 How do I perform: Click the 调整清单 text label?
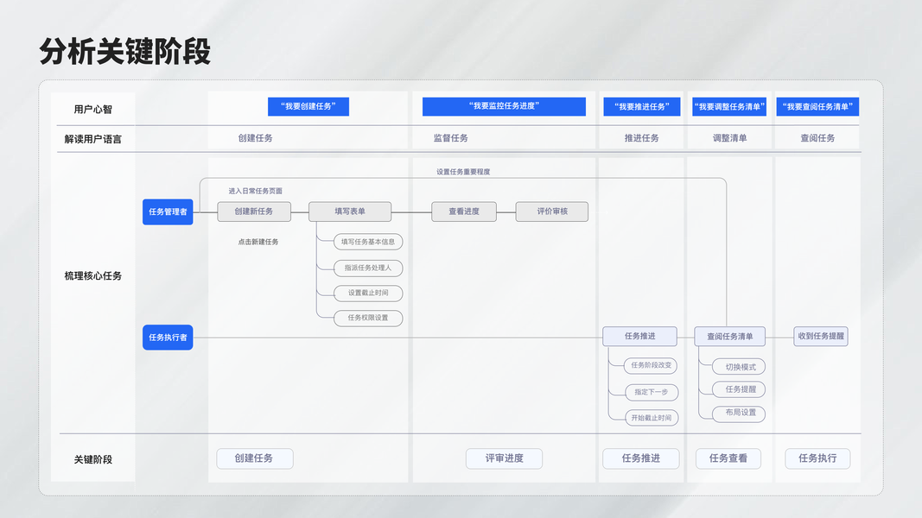(729, 138)
